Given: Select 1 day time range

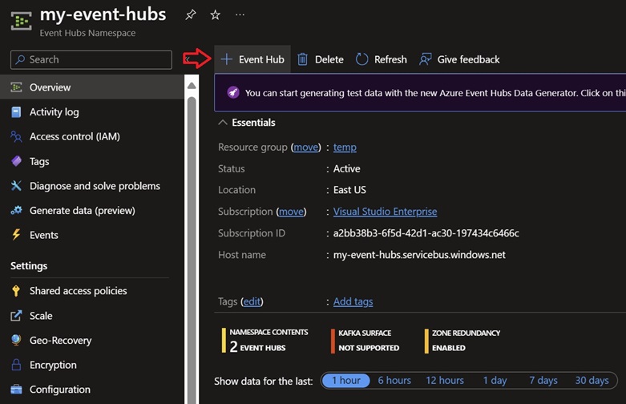Looking at the screenshot, I should point(495,381).
